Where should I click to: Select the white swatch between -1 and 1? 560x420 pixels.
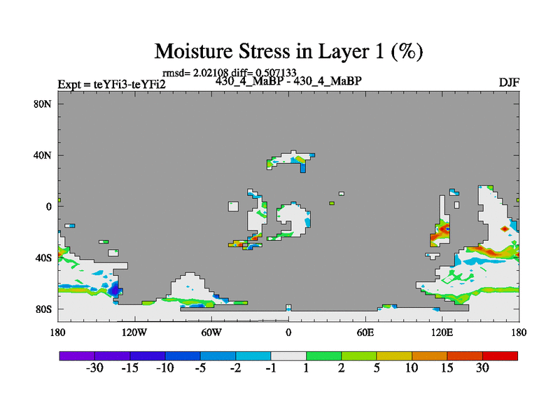(288, 356)
